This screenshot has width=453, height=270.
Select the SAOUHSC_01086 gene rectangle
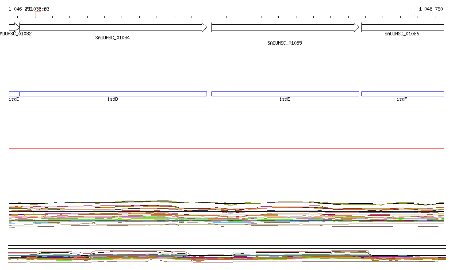(403, 27)
